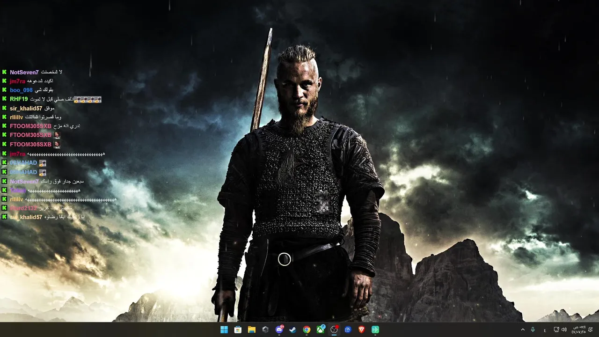This screenshot has width=599, height=337.
Task: Click username RHF19 in chat overlay
Action: pos(19,99)
